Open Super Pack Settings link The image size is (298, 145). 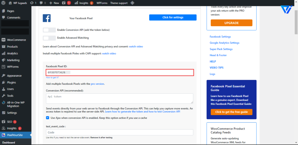pyautogui.click(x=221, y=49)
